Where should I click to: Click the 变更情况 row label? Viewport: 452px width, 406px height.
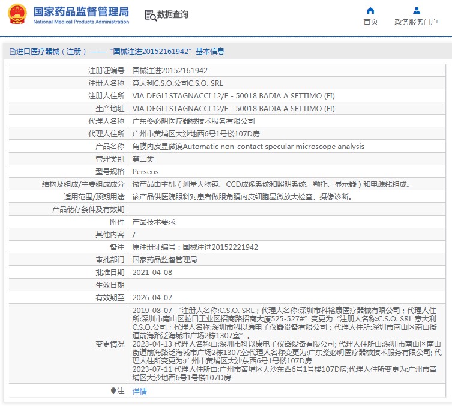[x=110, y=344]
